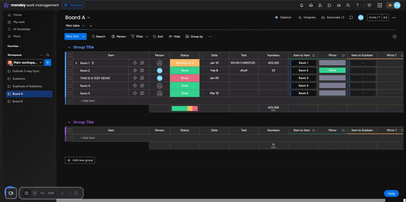406x202 pixels.
Task: Click New item button
Action: pyautogui.click(x=73, y=36)
